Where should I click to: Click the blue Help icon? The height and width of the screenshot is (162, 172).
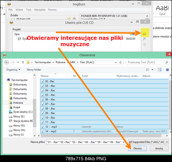[167, 70]
